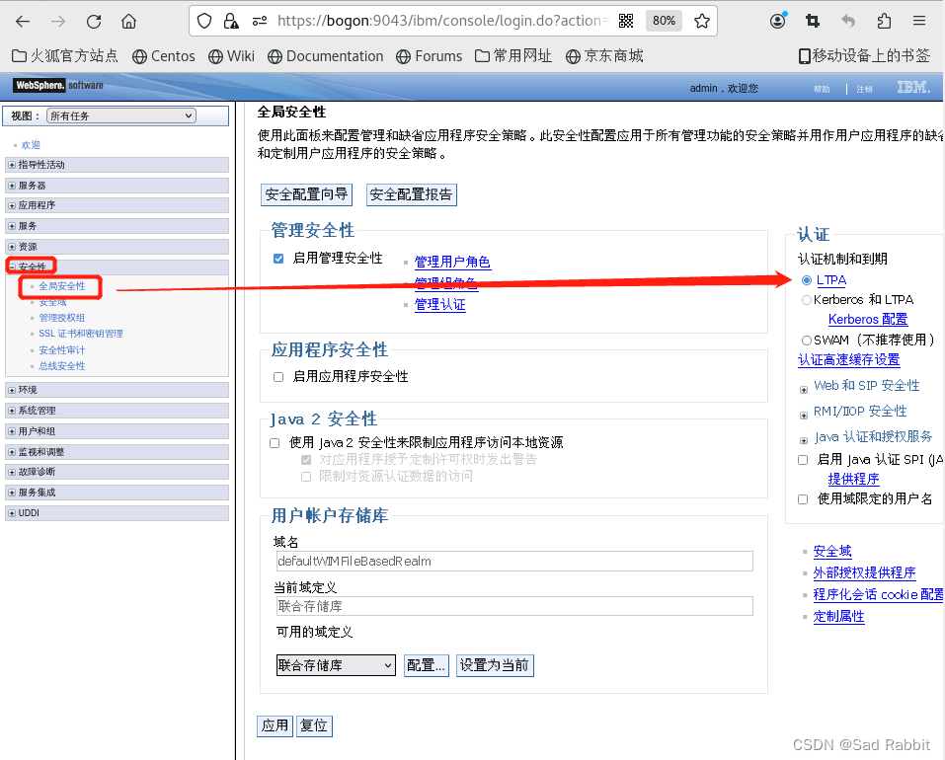Open the 视图 所有任务 dropdown

click(118, 115)
